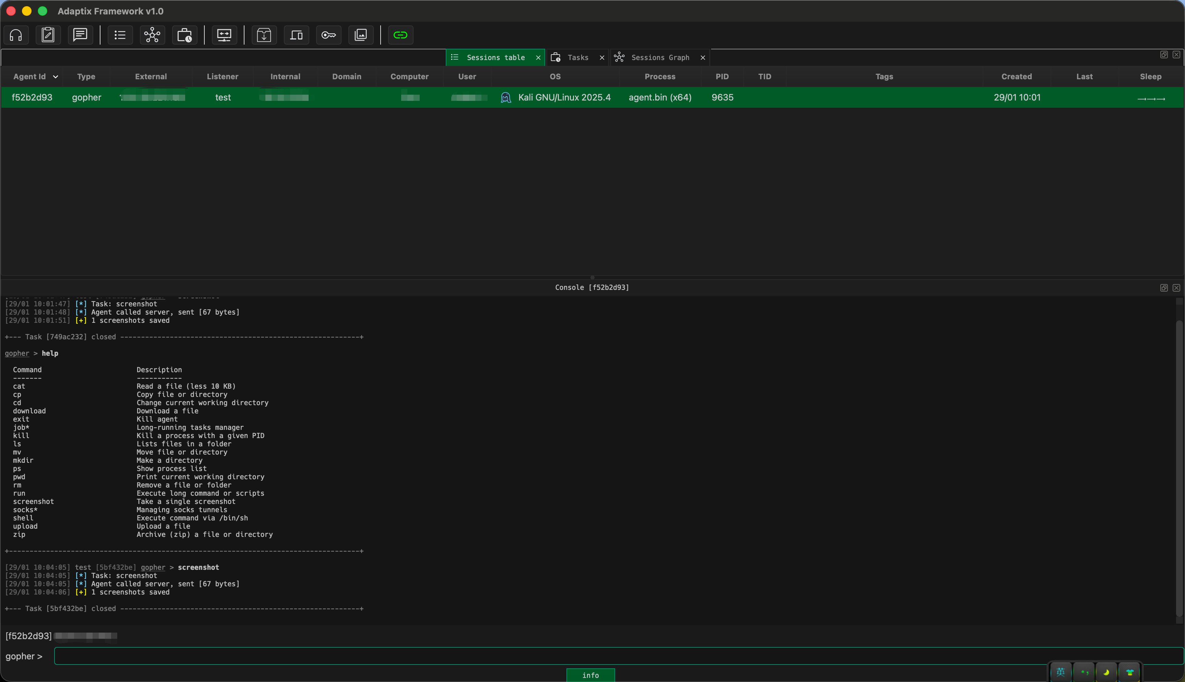Open credentials via the key icon
The height and width of the screenshot is (682, 1185).
[x=328, y=35]
